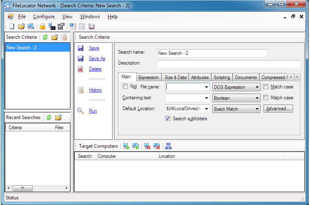Open the Help menu
The image size is (310, 205).
click(113, 17)
